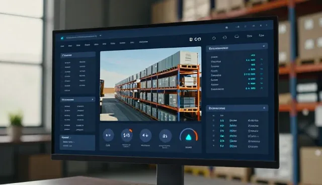Viewport: 322px width, 185px height.
Task: Click the round button with the orange badge
Action: [127, 135]
